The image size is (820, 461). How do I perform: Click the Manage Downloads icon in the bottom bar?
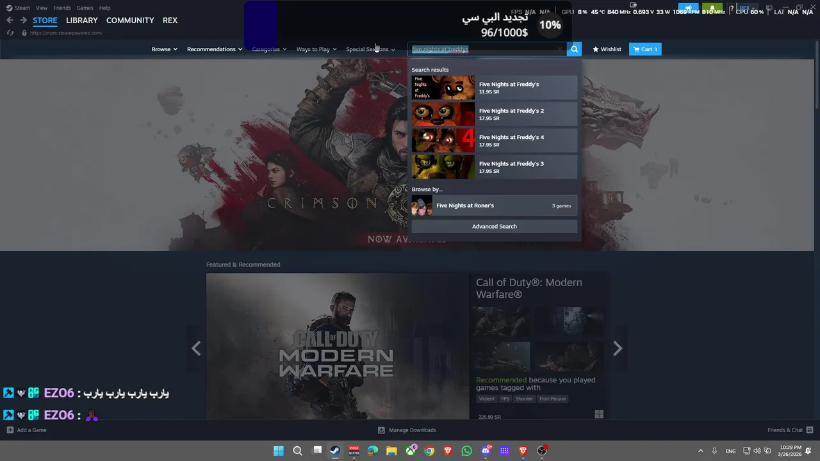(x=381, y=430)
